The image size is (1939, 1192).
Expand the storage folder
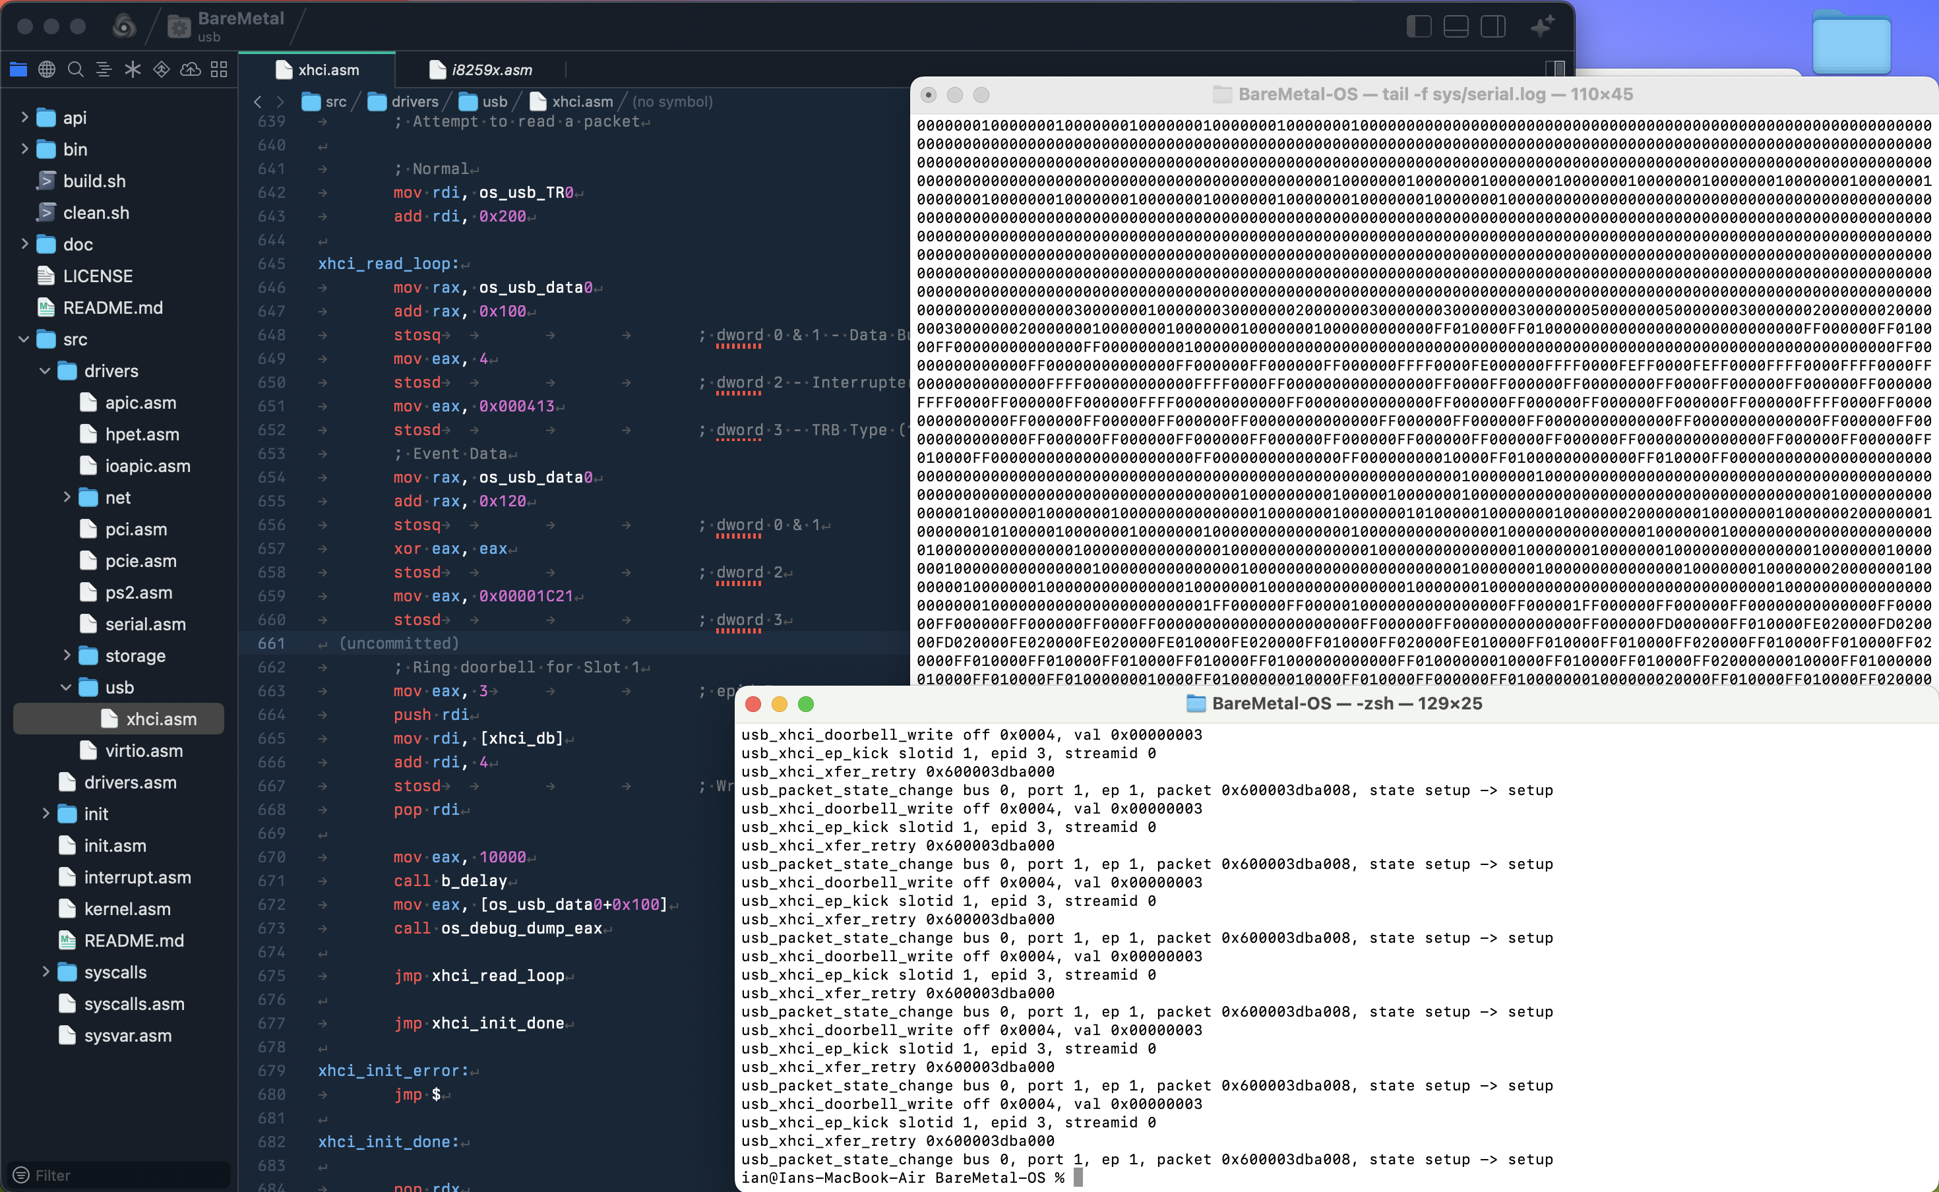(66, 655)
